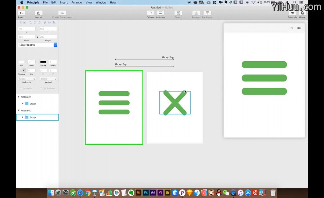Open the Drivers panel
The width and height of the screenshot is (324, 198).
point(151,13)
